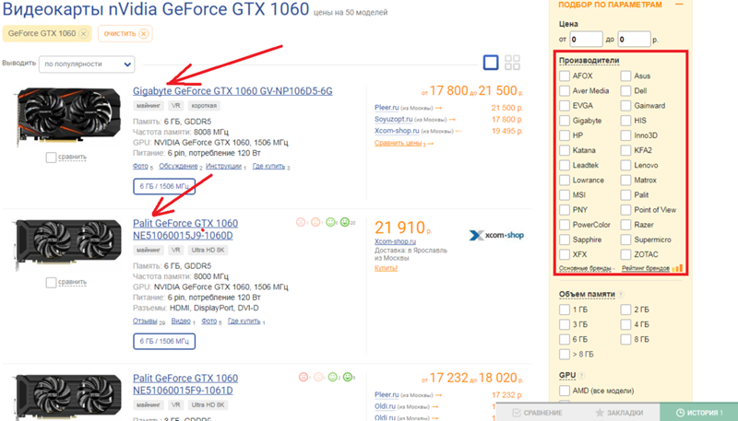Switch to grid view icon

(512, 63)
